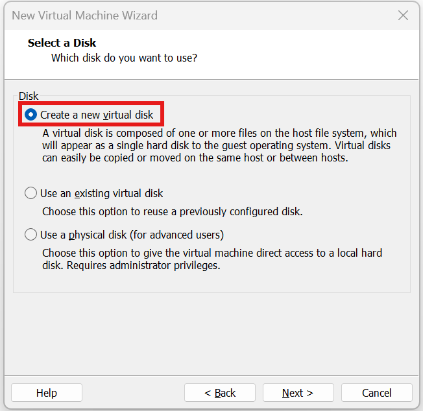Viewport: 423px width, 411px height.
Task: Click the 'Use a physical disk (for advanced users)' label
Action: (132, 235)
